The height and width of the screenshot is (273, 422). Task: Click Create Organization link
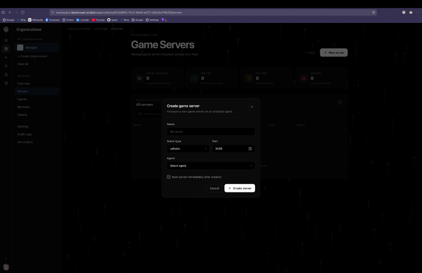[33, 57]
